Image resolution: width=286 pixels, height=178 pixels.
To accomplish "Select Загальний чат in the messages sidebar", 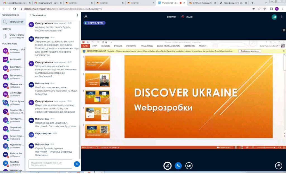I will point(13,22).
